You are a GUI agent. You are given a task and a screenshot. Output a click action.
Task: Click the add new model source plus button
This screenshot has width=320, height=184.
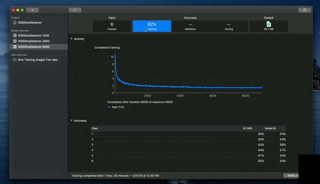pos(32,10)
